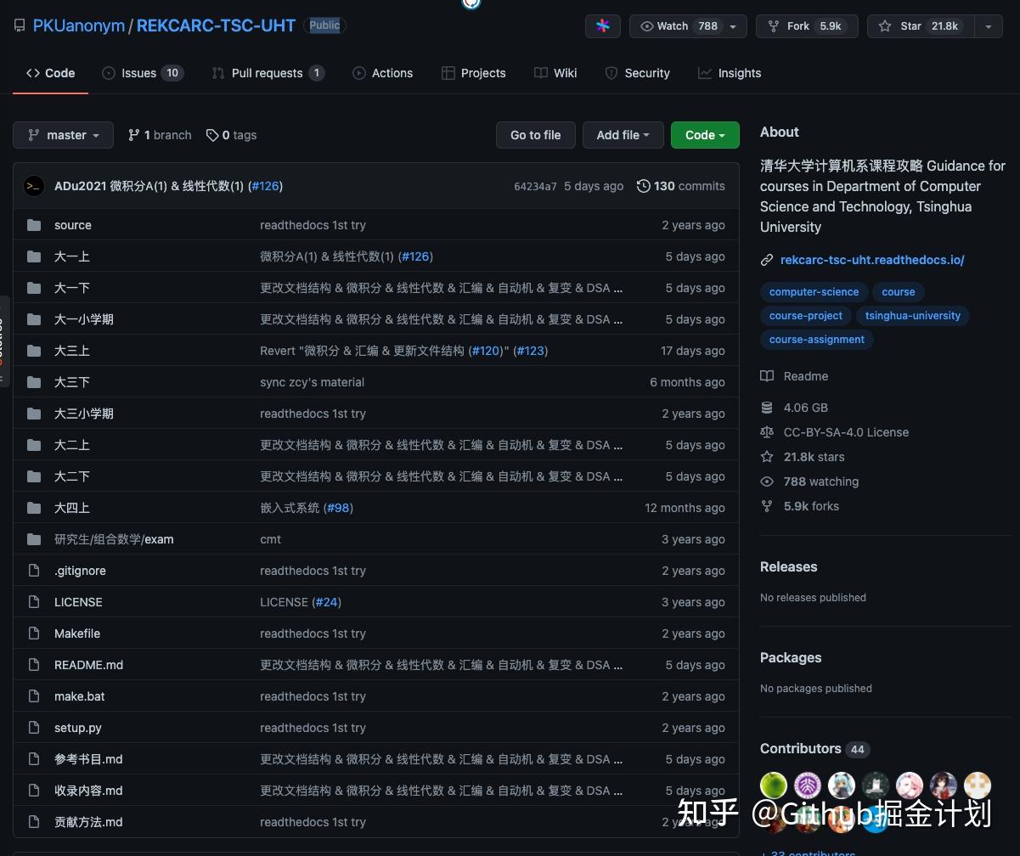Click a contributor avatar under Contributors

tap(773, 786)
